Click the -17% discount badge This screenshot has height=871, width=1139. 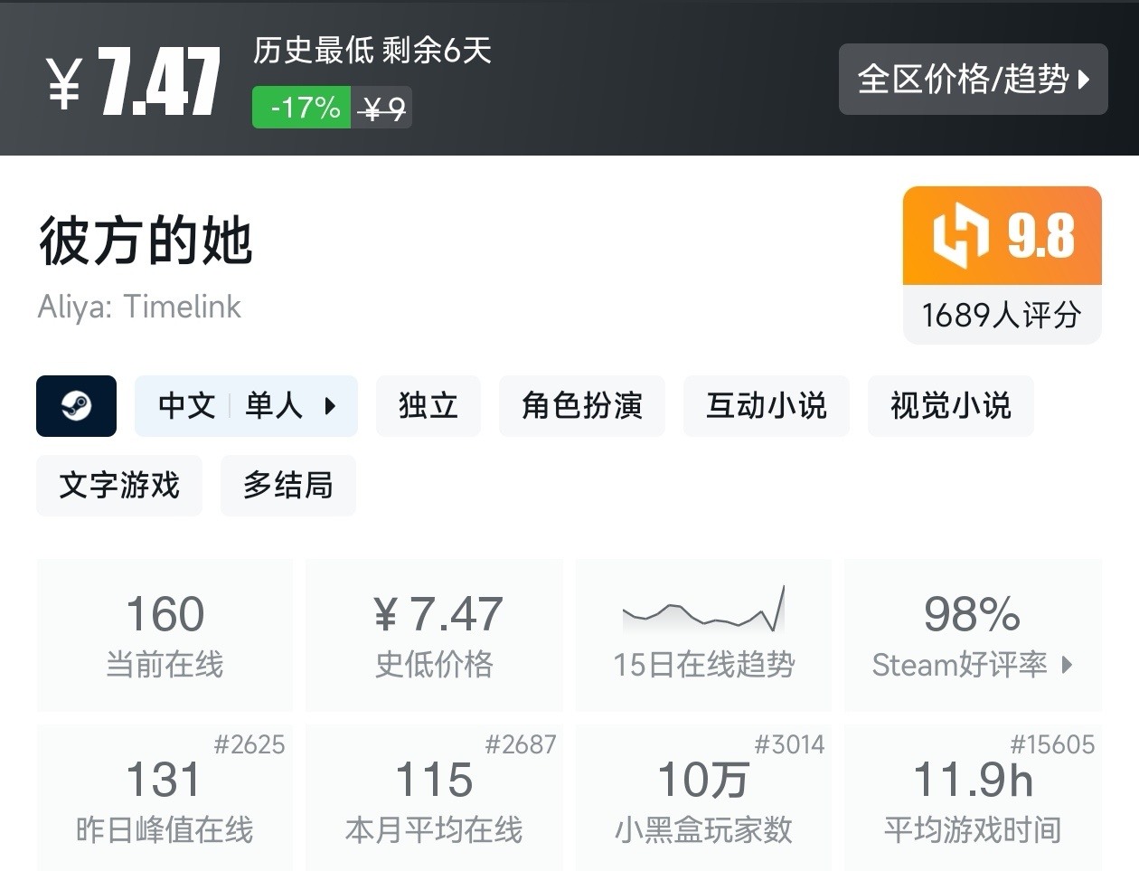[301, 107]
